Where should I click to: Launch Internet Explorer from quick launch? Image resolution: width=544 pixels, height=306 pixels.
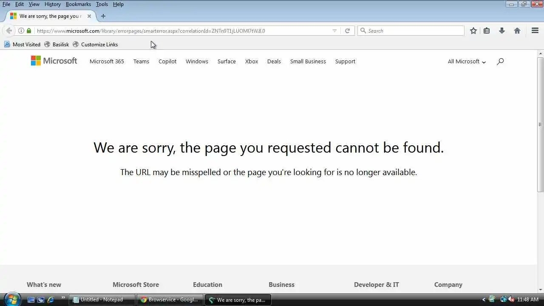click(x=51, y=300)
